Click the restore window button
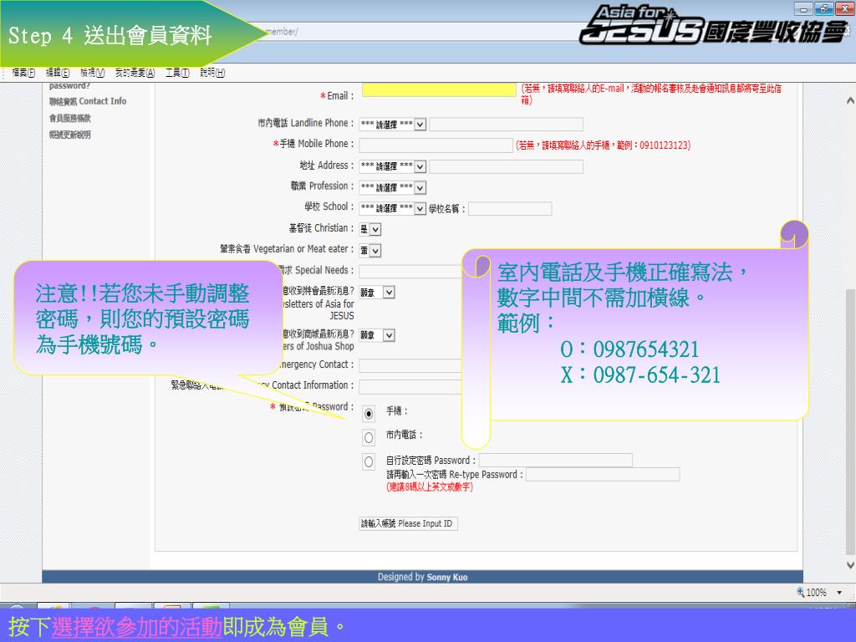 pyautogui.click(x=823, y=8)
